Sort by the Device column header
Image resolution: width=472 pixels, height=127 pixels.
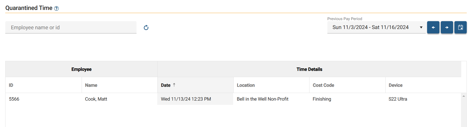point(395,85)
